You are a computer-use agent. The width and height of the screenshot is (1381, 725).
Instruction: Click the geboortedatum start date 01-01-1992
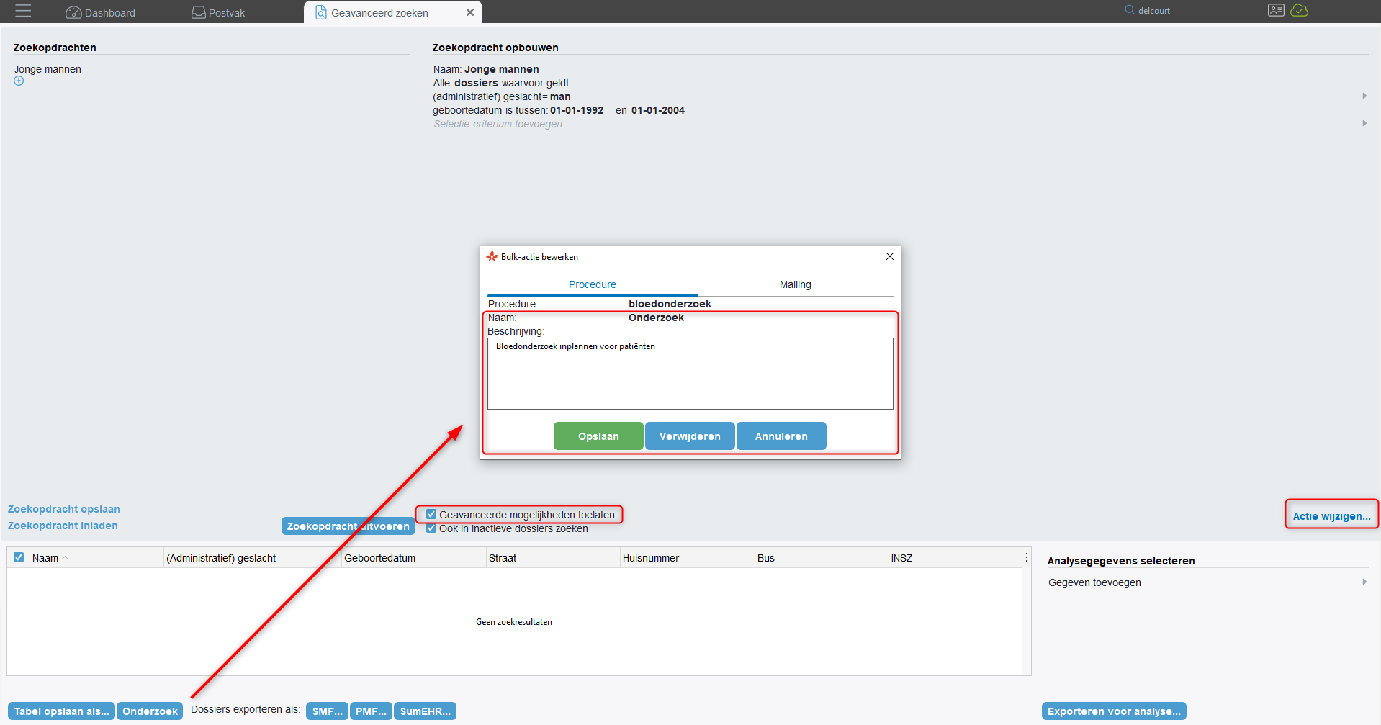(577, 110)
